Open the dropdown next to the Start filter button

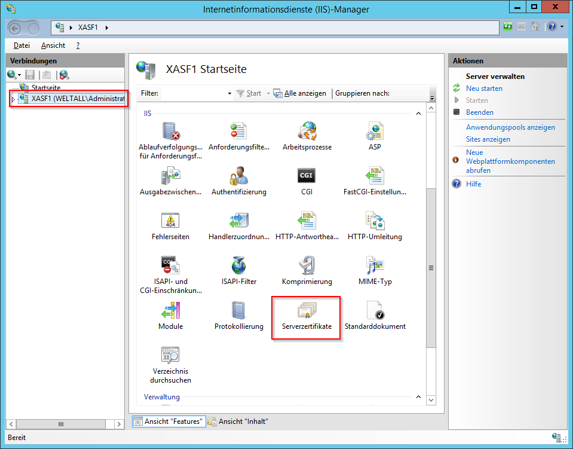pyautogui.click(x=268, y=94)
